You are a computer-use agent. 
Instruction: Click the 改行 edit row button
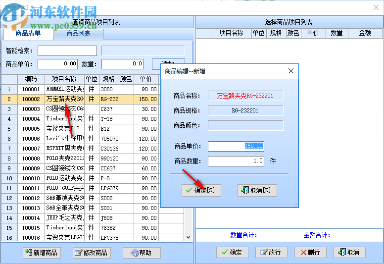[x=271, y=252]
